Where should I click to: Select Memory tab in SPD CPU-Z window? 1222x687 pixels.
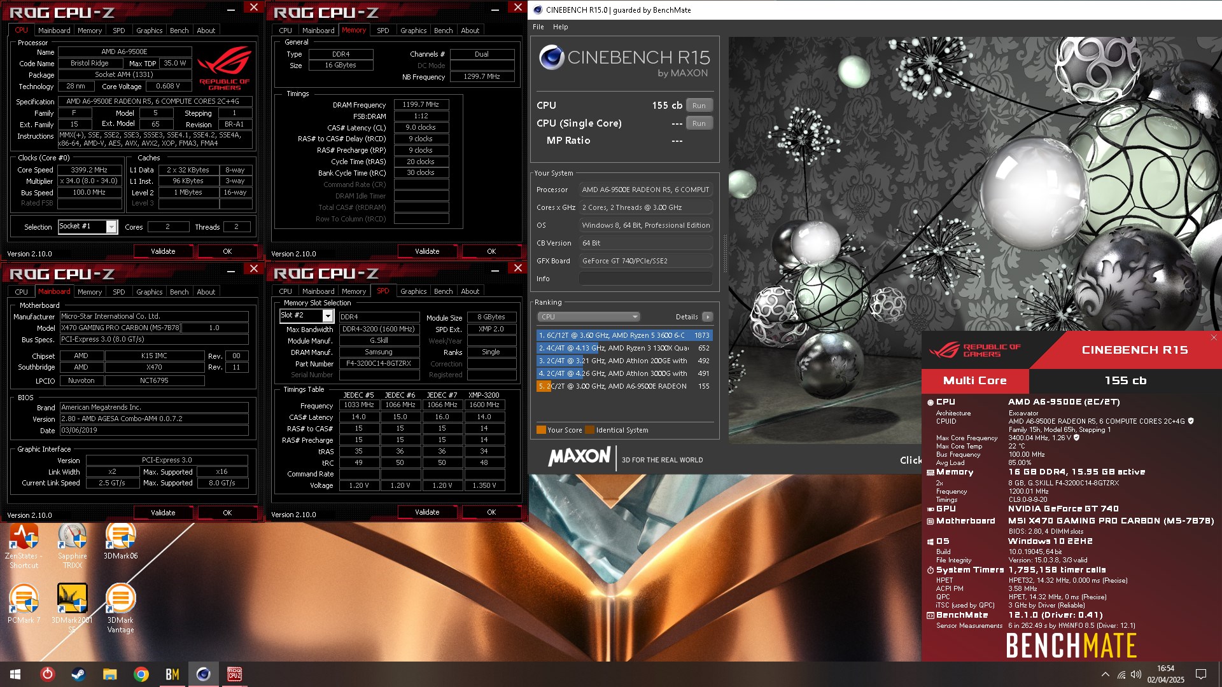(353, 291)
